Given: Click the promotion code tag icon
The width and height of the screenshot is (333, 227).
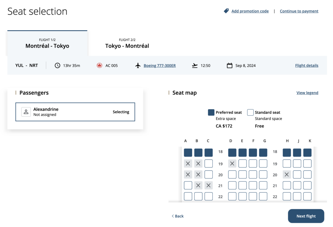Looking at the screenshot, I should 226,11.
